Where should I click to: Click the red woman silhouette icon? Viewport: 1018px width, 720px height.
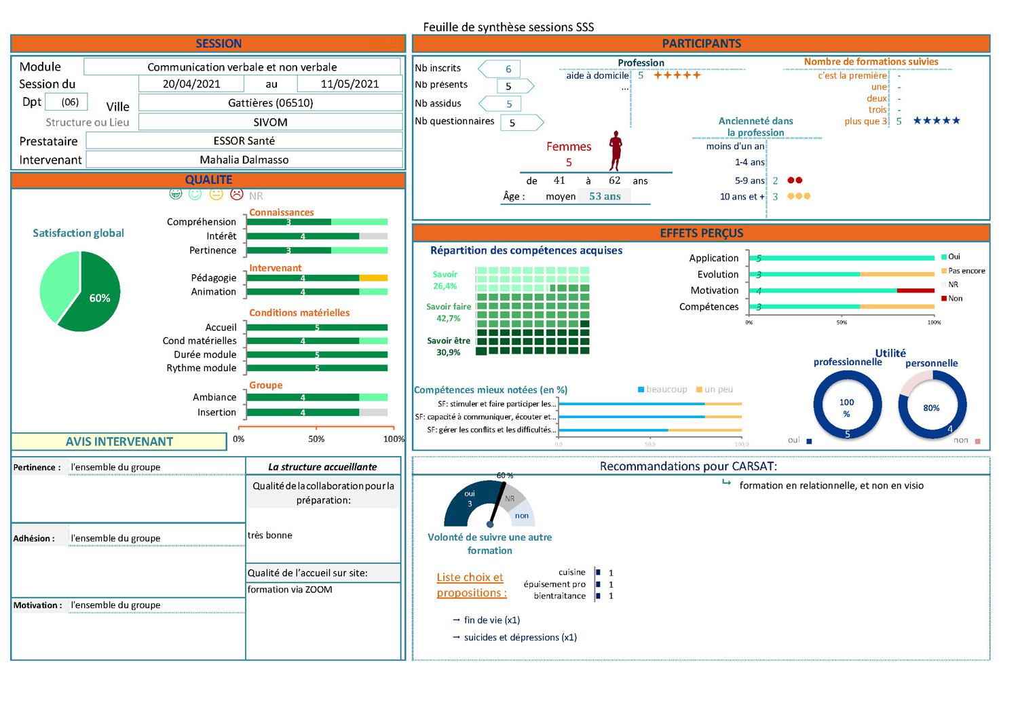[x=615, y=151]
